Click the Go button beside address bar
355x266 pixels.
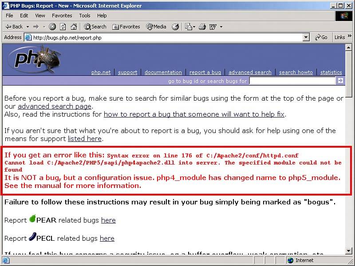321,38
